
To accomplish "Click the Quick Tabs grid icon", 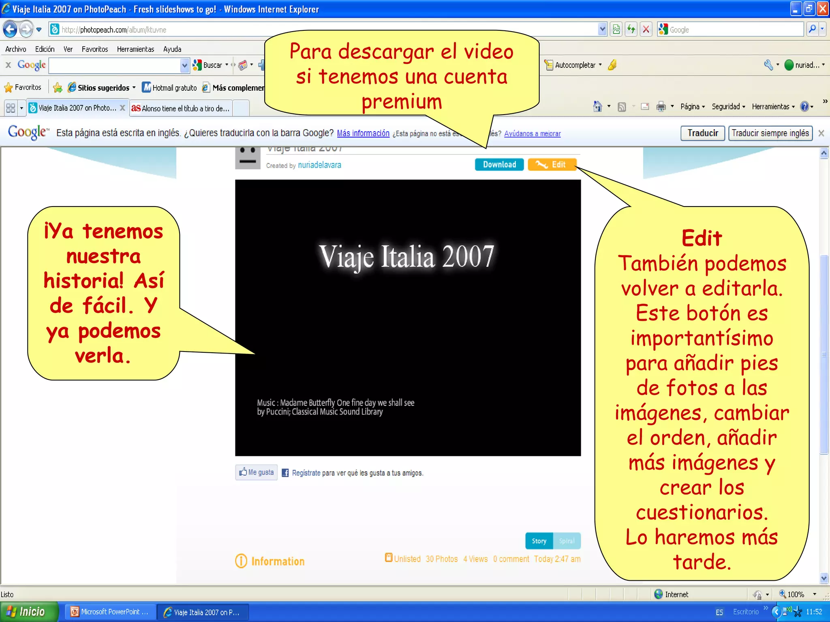I will [11, 108].
